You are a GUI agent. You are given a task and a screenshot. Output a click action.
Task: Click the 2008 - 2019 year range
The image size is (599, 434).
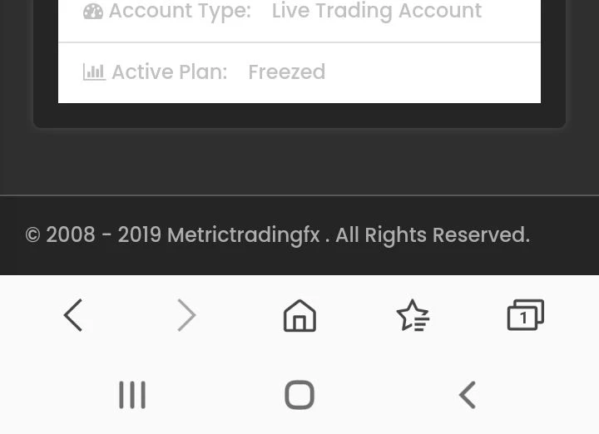103,235
